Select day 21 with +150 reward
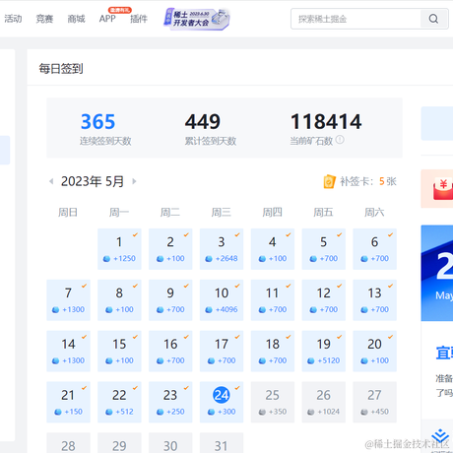This screenshot has width=453, height=453. click(x=68, y=402)
